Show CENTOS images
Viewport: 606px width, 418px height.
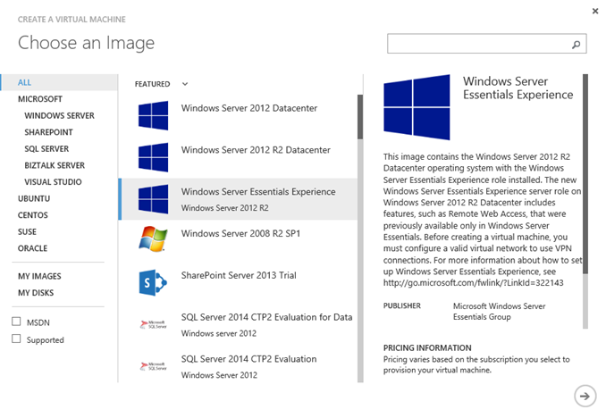[33, 215]
